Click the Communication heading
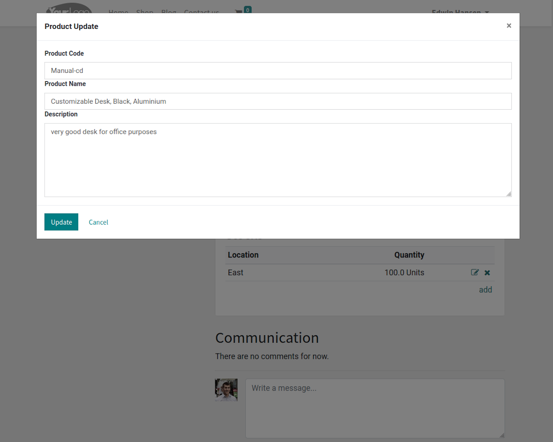 [267, 338]
